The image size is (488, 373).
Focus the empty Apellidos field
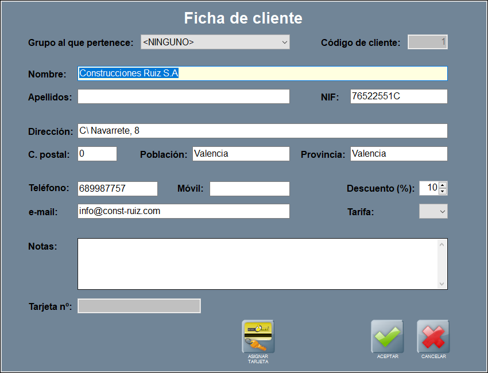click(183, 96)
